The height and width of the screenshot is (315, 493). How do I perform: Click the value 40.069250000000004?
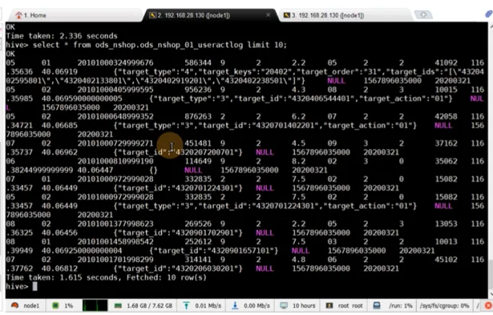[x=82, y=251]
